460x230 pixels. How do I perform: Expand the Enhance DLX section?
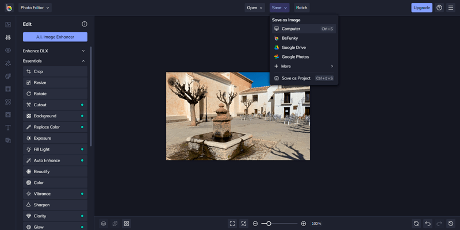pos(55,51)
